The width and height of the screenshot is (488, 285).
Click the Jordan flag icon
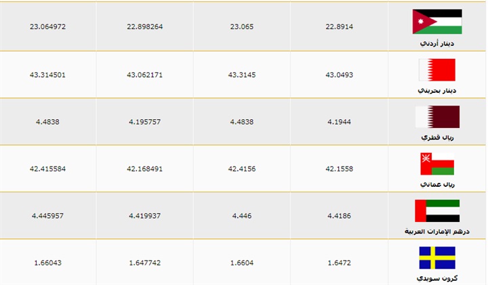click(437, 22)
